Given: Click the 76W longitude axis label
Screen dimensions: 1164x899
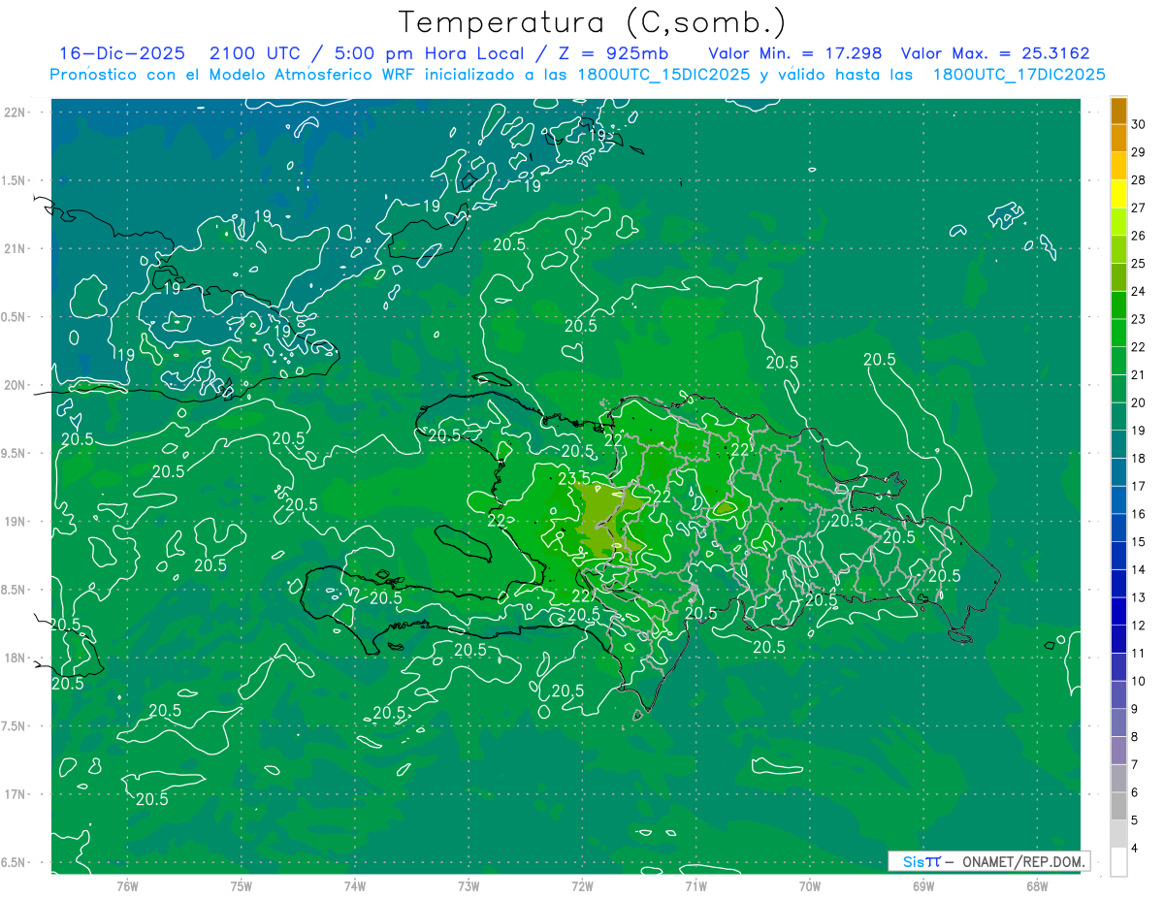Looking at the screenshot, I should (x=127, y=886).
